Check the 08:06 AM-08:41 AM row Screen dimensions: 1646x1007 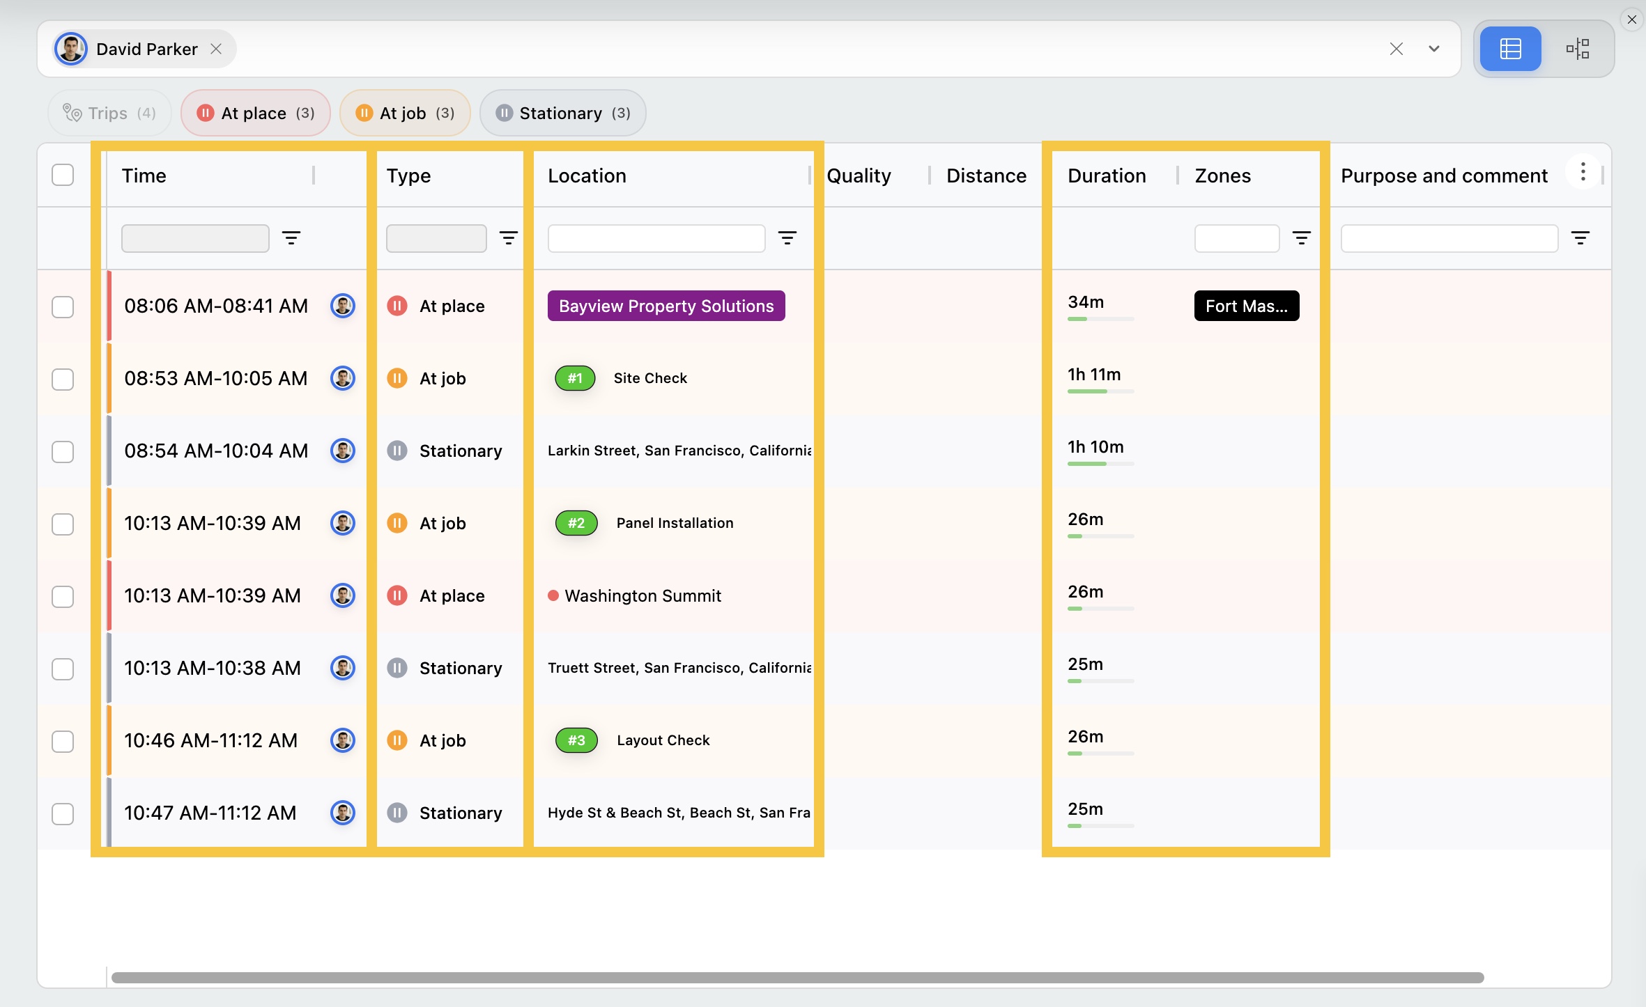click(63, 307)
